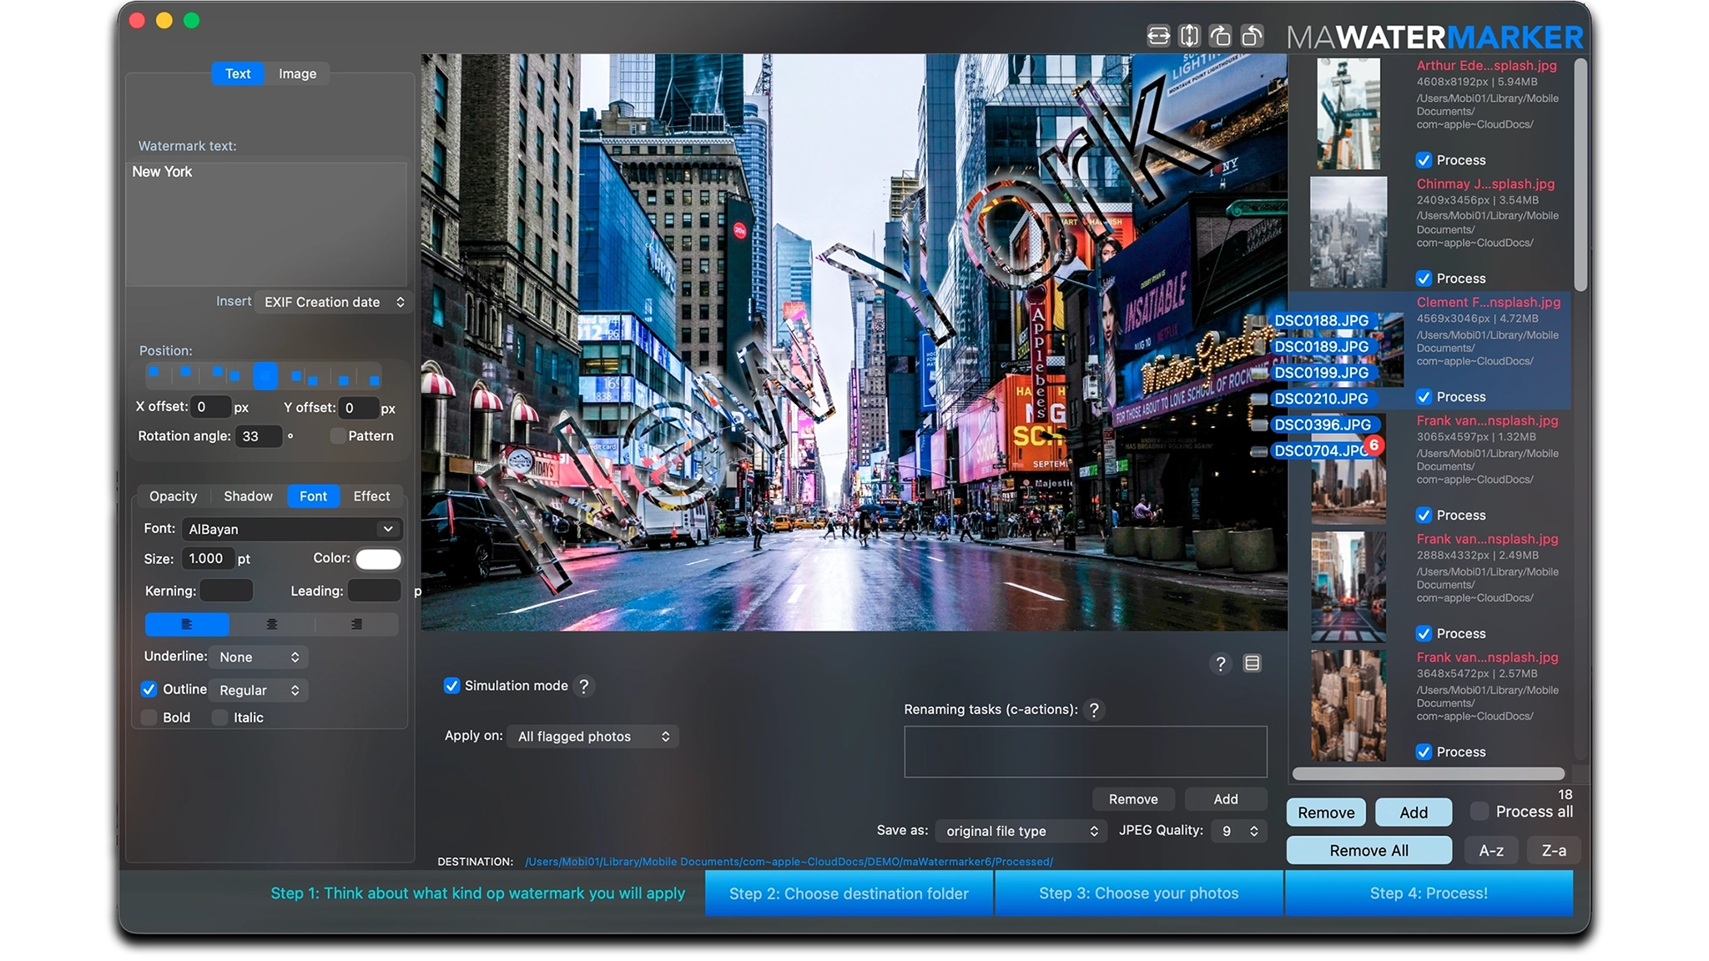Viewport: 1709px width, 961px height.
Task: Toggle the Simulation mode checkbox
Action: [451, 686]
